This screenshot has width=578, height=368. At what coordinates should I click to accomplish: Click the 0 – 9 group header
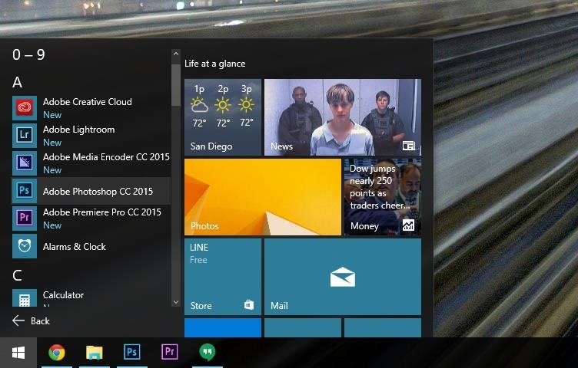point(28,54)
